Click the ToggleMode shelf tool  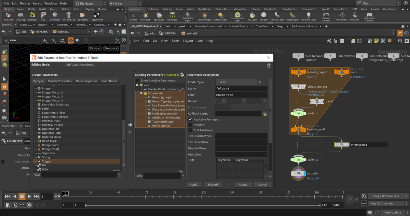pos(97,16)
